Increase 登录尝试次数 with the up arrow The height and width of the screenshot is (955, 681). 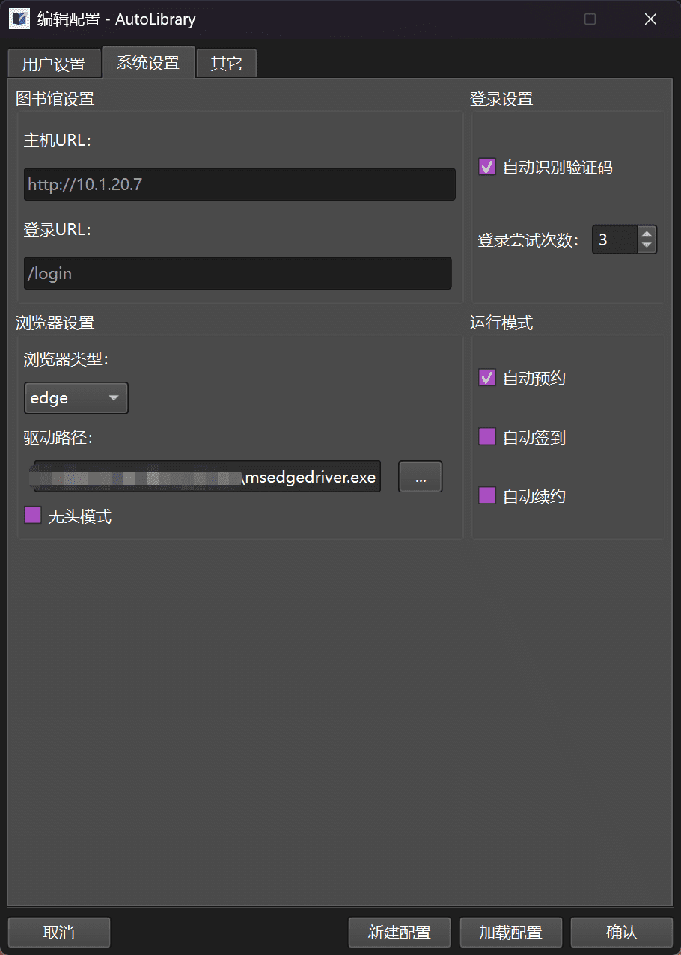click(x=647, y=234)
